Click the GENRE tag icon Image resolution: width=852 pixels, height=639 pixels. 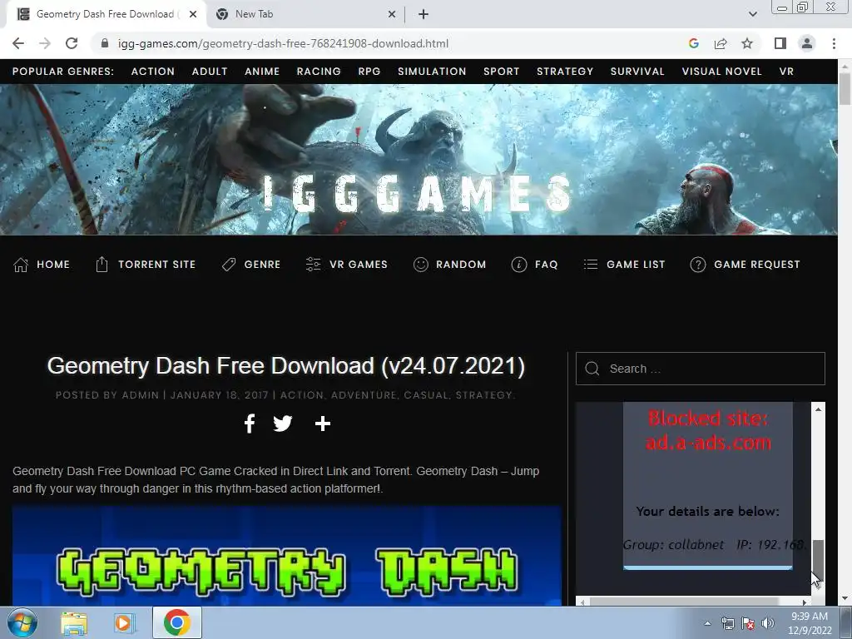click(229, 265)
